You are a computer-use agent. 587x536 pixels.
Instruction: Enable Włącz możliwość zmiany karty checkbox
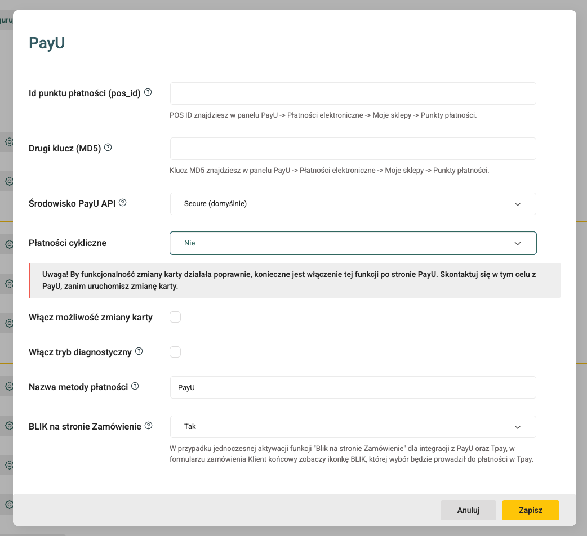(175, 317)
